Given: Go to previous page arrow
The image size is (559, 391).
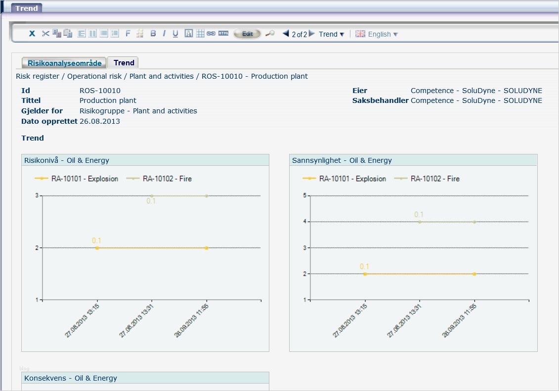Looking at the screenshot, I should click(286, 34).
